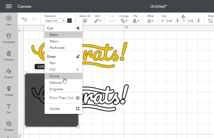
Task: Redo the last action
Action: click(34, 19)
